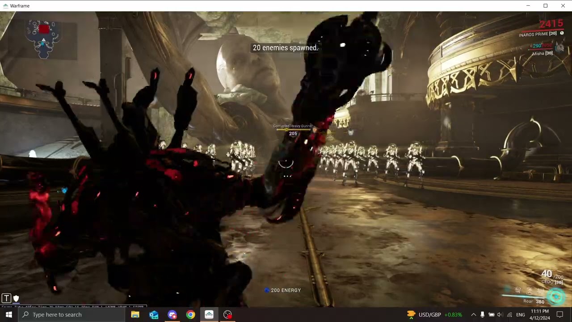
Task: Click the third ability icon before Roar
Action: (541, 291)
